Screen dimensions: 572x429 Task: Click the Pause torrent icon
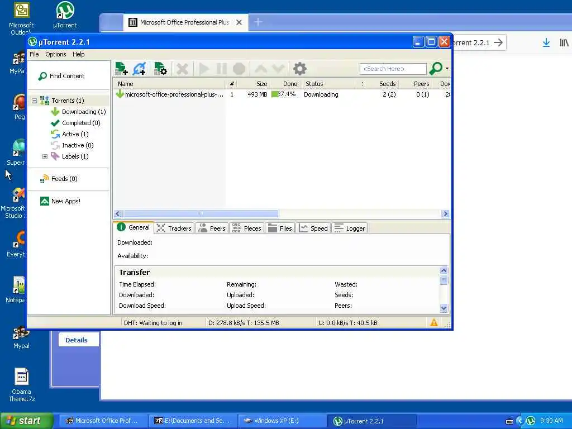[x=221, y=69]
